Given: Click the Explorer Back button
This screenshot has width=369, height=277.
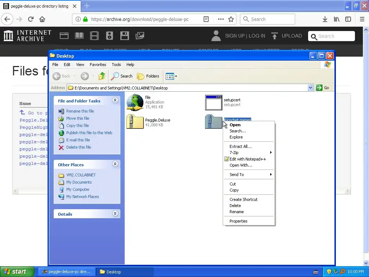Looking at the screenshot, I should coord(62,76).
